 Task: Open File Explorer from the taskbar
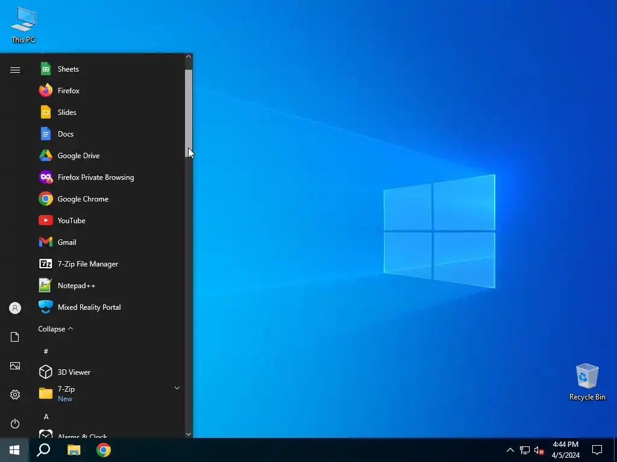coord(74,450)
